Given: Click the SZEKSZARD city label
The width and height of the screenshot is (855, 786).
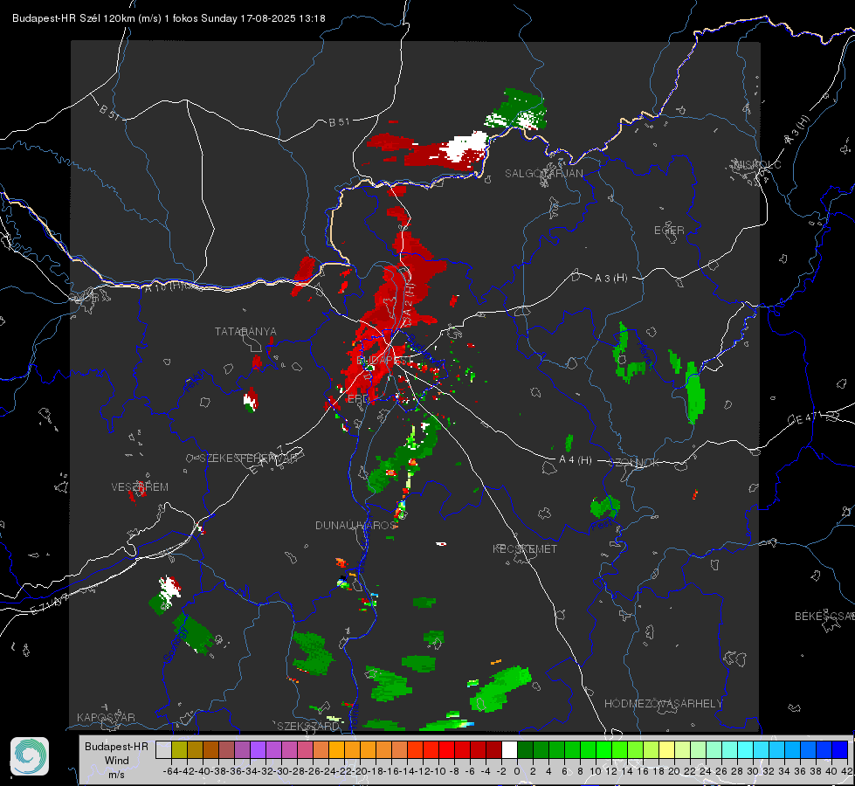Looking at the screenshot, I should 308,726.
